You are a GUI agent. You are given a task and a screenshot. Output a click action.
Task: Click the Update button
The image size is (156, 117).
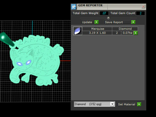click(x=88, y=22)
